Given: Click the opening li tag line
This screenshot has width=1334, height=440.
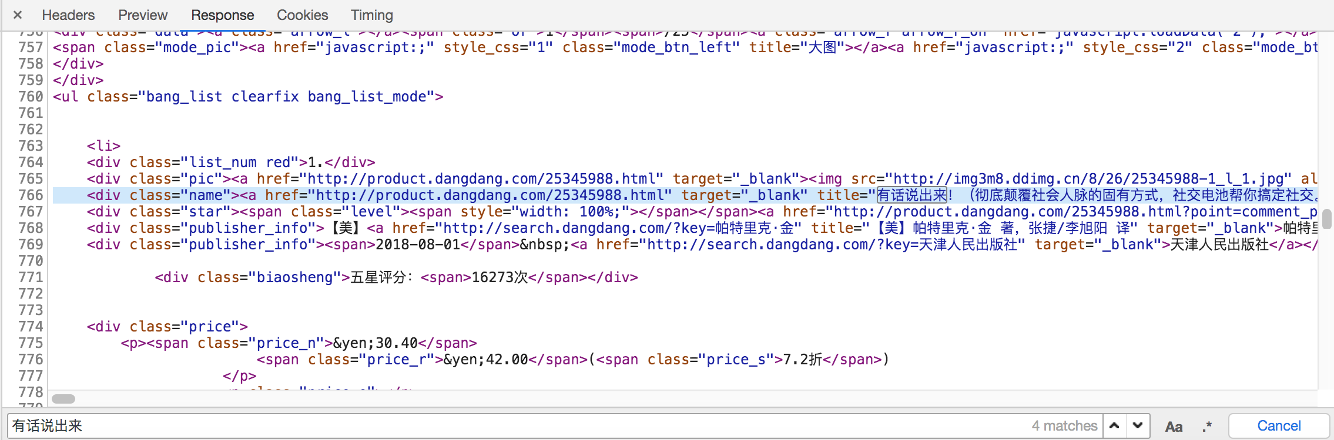Looking at the screenshot, I should pyautogui.click(x=103, y=146).
